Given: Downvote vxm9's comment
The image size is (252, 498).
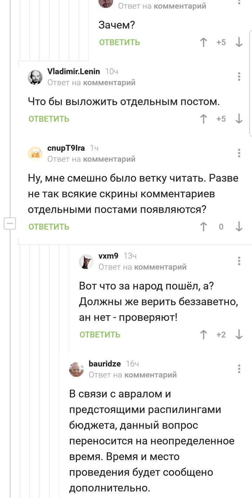Looking at the screenshot, I should (239, 335).
